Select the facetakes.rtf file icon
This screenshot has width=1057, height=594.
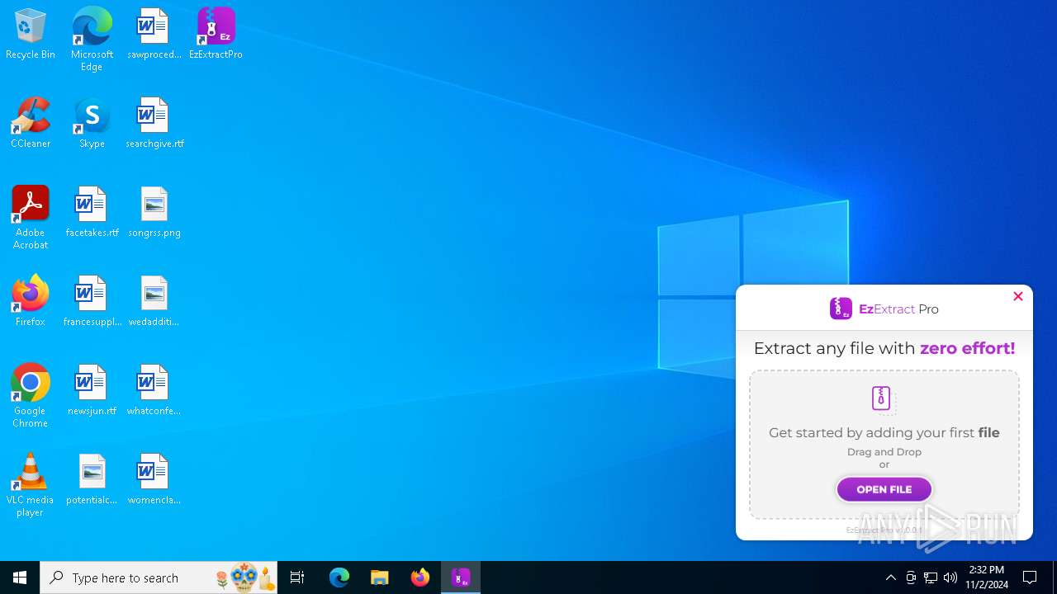coord(92,213)
